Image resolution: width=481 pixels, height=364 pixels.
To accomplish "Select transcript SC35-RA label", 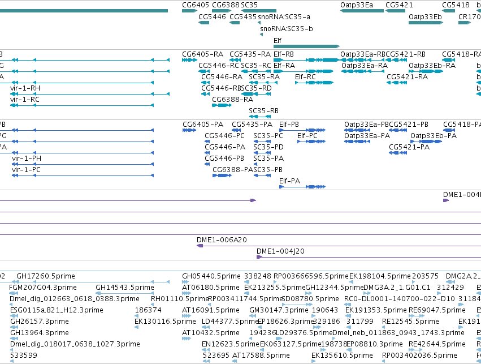I will click(x=264, y=77).
